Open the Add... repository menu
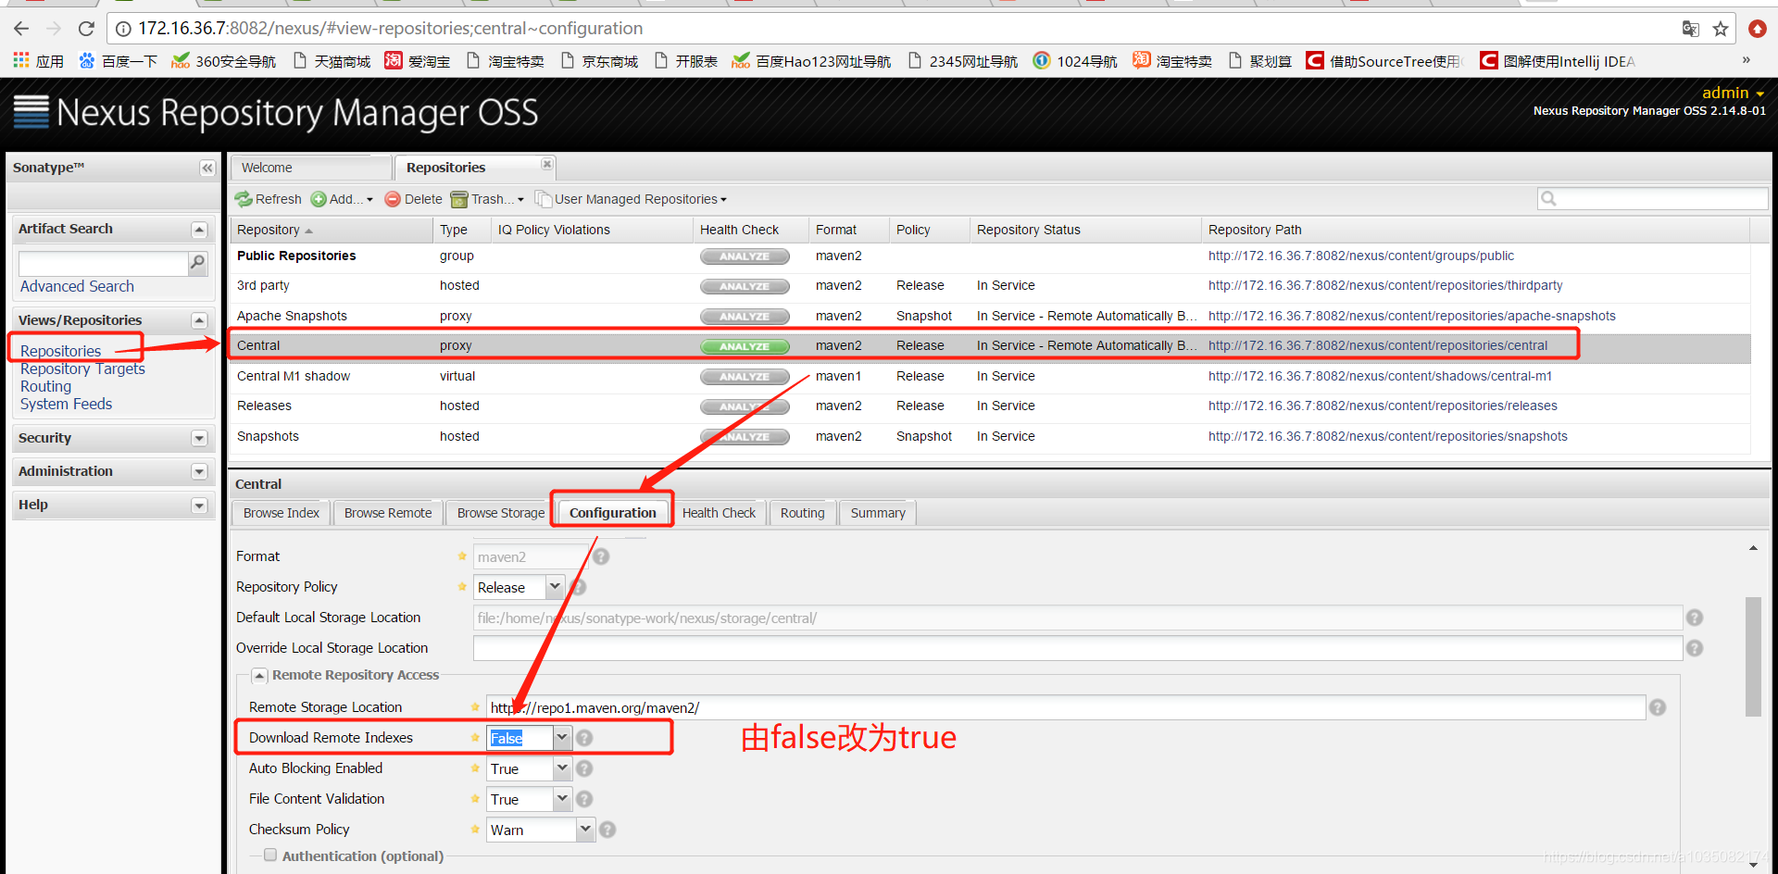This screenshot has width=1778, height=874. click(342, 199)
